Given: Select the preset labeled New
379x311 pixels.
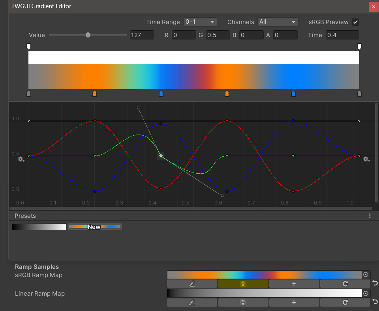Looking at the screenshot, I should click(x=94, y=227).
